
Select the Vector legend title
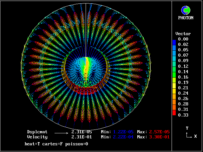[183, 34]
